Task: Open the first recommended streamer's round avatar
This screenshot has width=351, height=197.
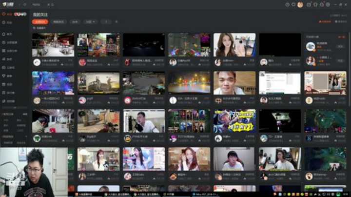Action: [311, 46]
